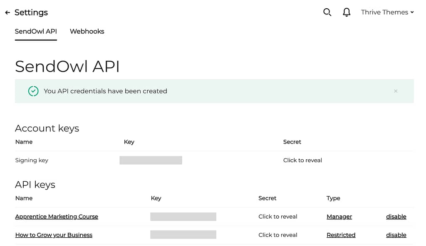This screenshot has height=246, width=426.
Task: Select the SendOwl API tab
Action: click(x=36, y=32)
